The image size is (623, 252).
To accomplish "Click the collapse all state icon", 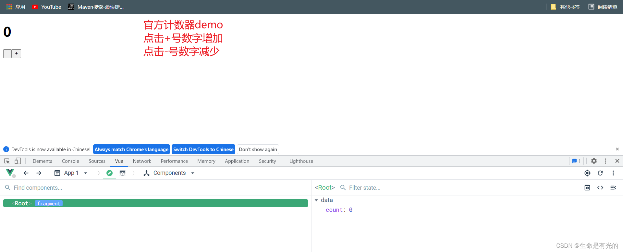I will 613,188.
